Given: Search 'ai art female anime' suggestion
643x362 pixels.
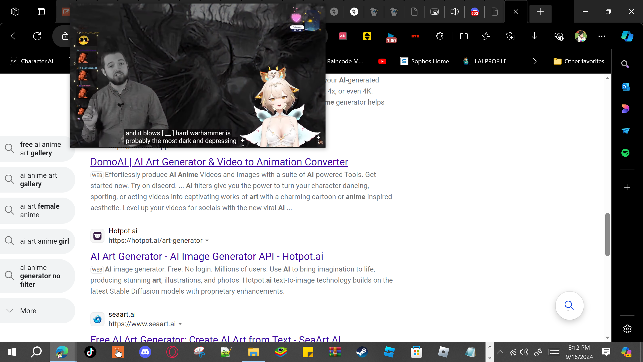Looking at the screenshot, I should 37,210.
